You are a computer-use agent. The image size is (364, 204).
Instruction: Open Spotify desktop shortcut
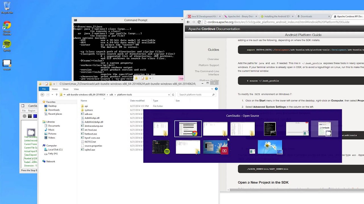pyautogui.click(x=7, y=46)
